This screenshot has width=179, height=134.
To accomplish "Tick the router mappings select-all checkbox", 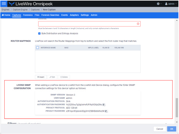I will tap(37, 48).
